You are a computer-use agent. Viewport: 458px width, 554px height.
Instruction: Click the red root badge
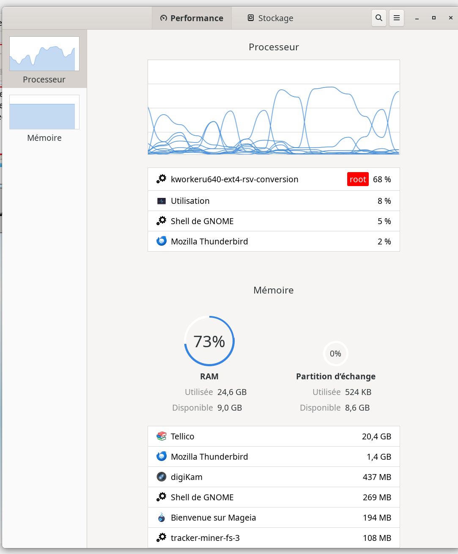(358, 179)
